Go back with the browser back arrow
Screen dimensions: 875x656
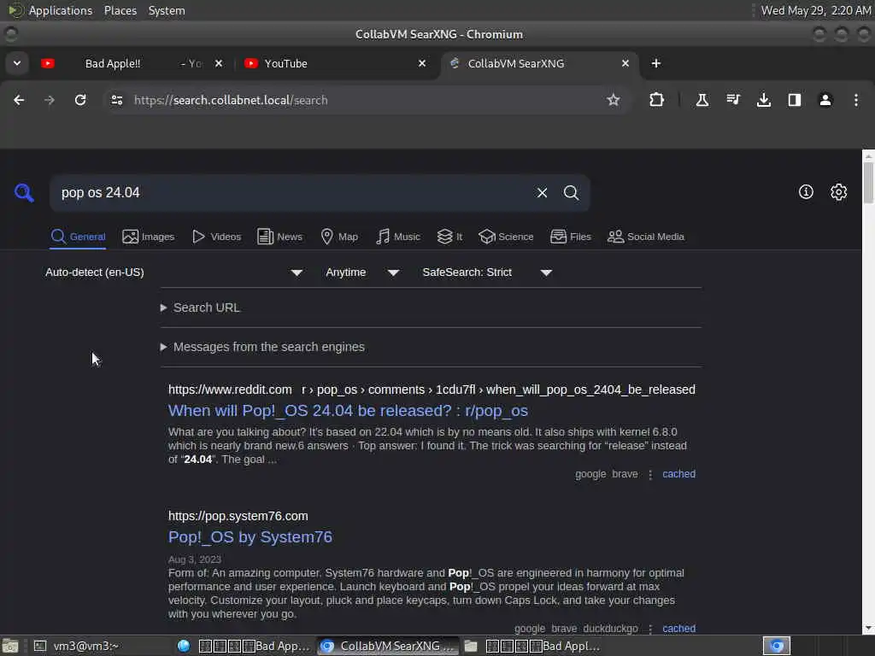pos(19,101)
